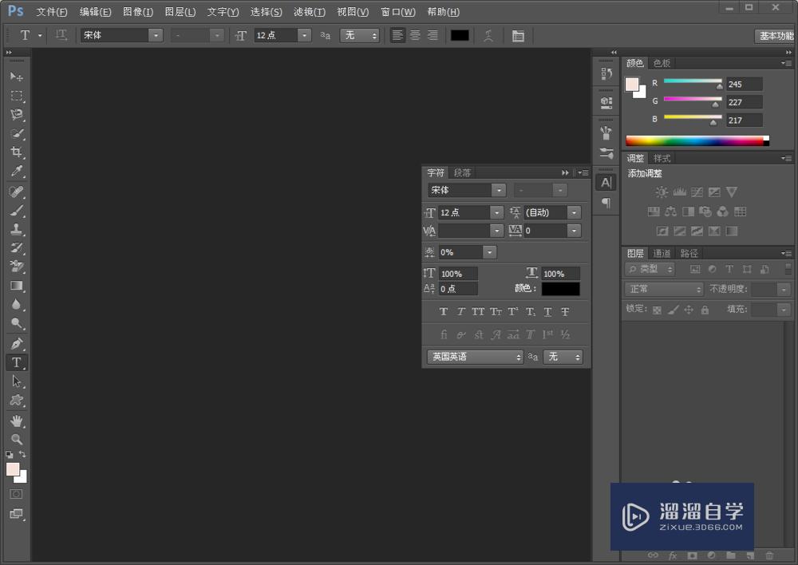The width and height of the screenshot is (798, 565).
Task: Toggle text orientation button
Action: (61, 35)
